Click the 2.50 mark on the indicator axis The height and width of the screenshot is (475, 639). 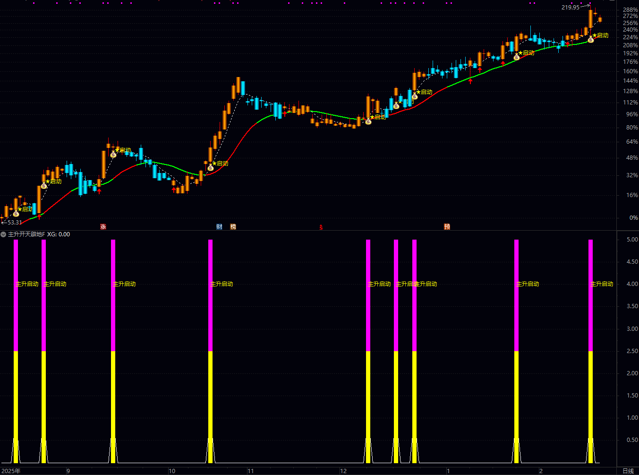pos(632,351)
